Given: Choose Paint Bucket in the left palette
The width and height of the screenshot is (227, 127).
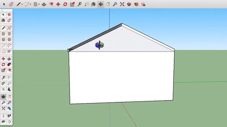Looking at the screenshot, I should pos(4,20).
